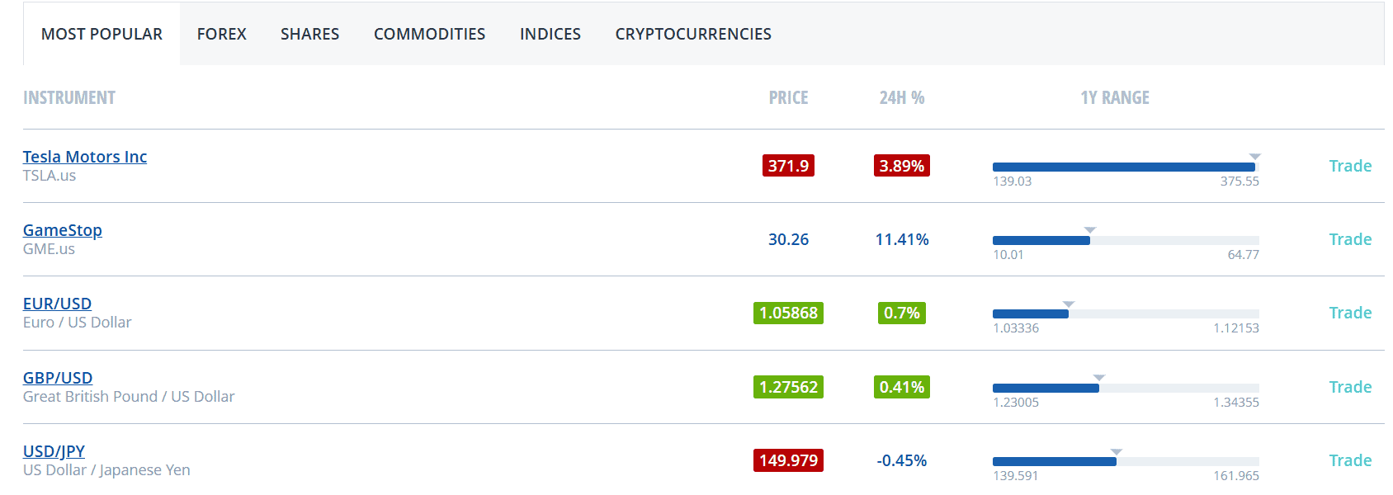
Task: Click the Tesla 24h change 3.89%
Action: coord(902,166)
